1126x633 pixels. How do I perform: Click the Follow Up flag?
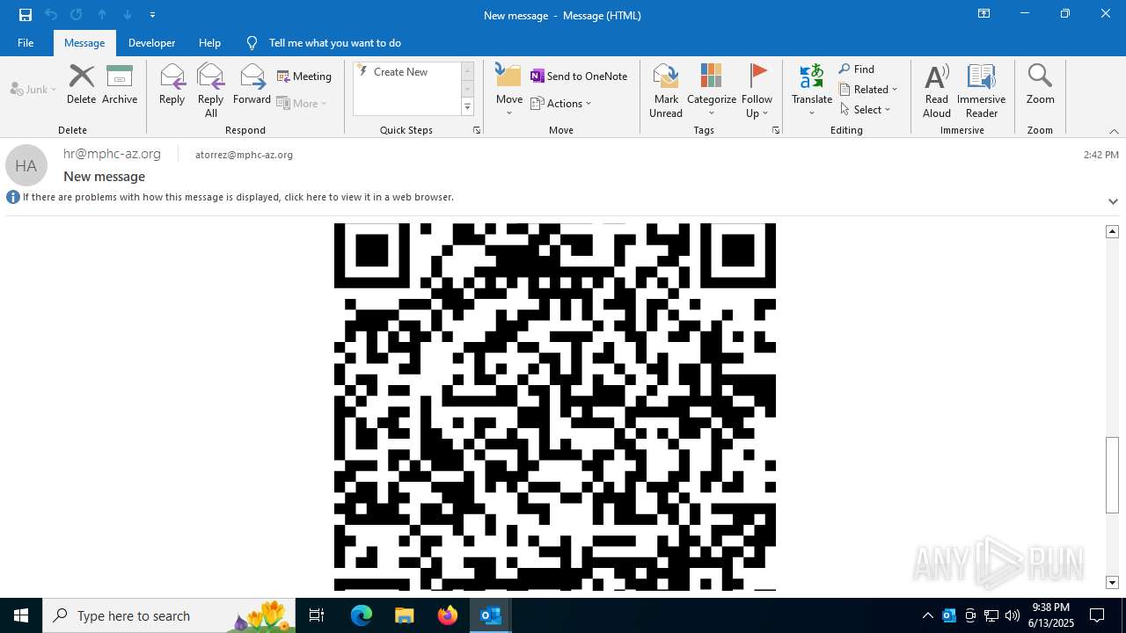(x=757, y=91)
